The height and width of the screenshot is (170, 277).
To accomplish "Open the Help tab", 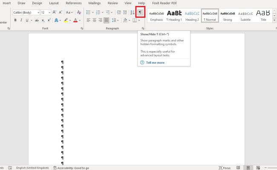I will (x=141, y=3).
